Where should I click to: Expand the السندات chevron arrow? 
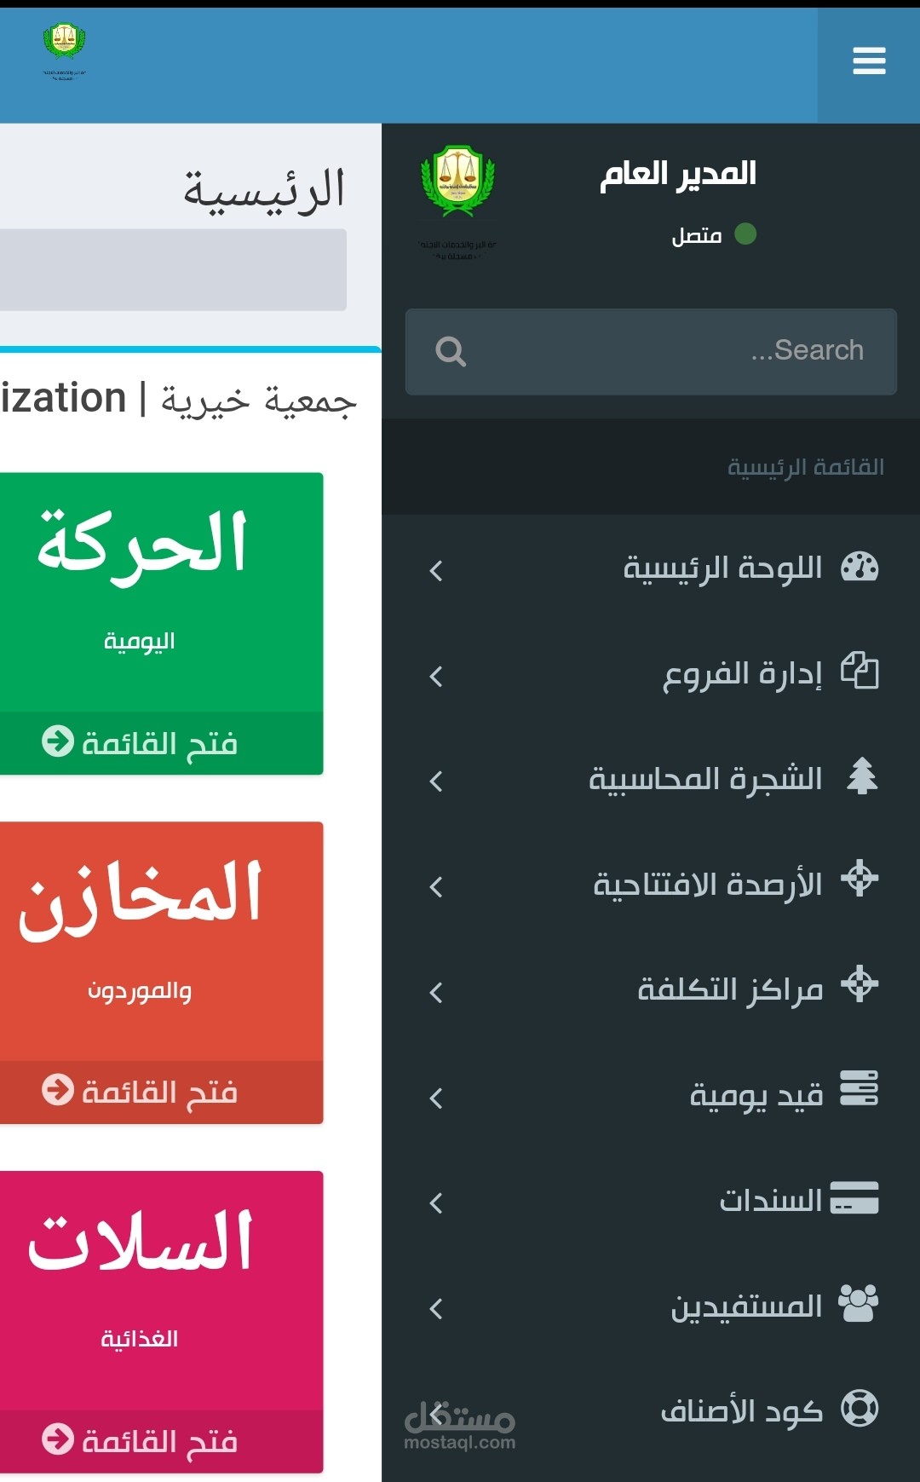[x=436, y=1202]
